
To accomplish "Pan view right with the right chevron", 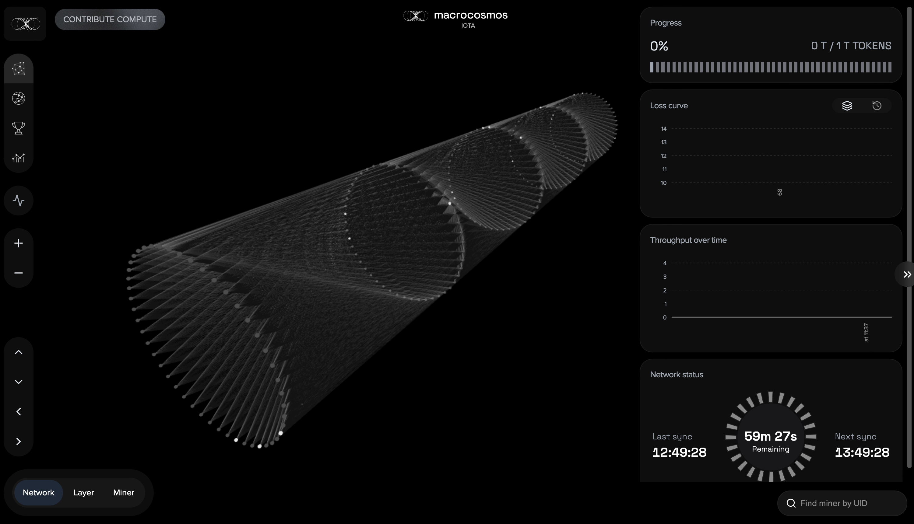I will pyautogui.click(x=18, y=442).
